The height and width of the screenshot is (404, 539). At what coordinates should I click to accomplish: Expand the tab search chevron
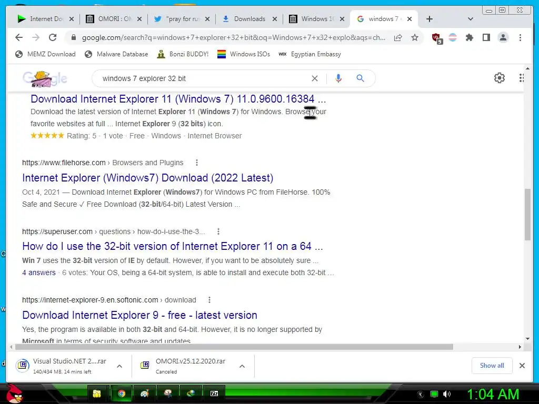(x=471, y=19)
